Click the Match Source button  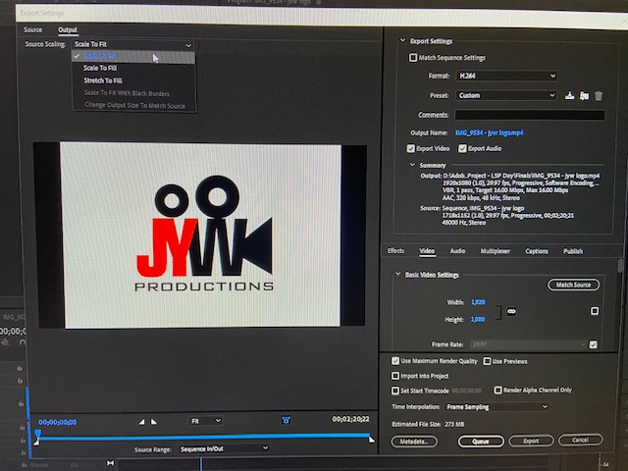573,285
